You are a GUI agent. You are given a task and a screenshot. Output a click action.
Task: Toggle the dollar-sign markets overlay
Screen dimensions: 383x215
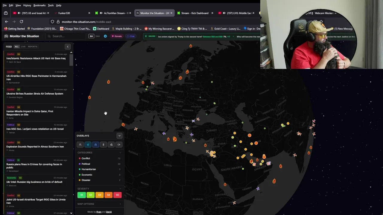(104, 145)
